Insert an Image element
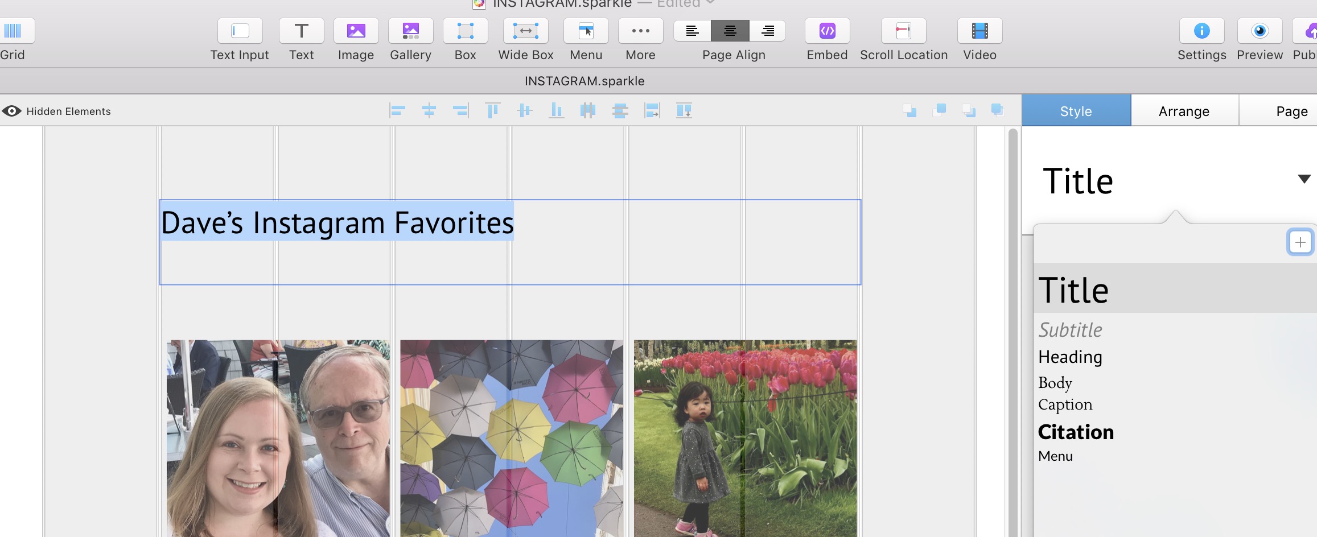The image size is (1317, 537). (356, 31)
